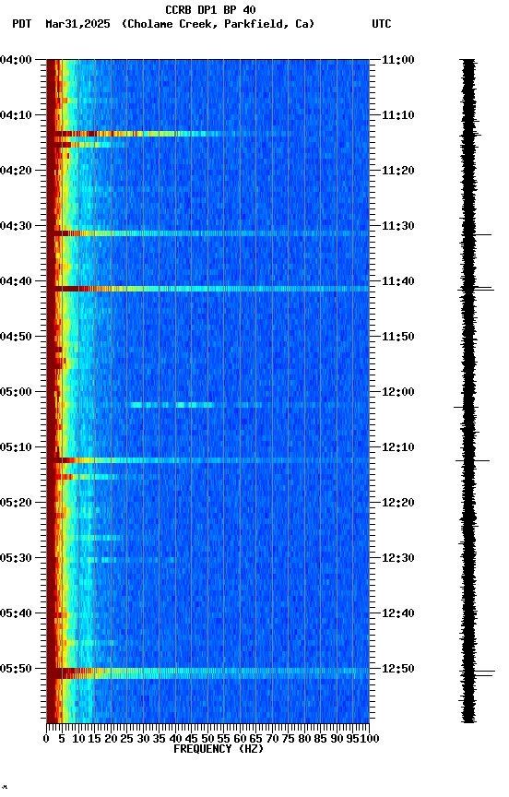Click the date 'Mar31,2025'
The width and height of the screenshot is (509, 797).
(77, 24)
